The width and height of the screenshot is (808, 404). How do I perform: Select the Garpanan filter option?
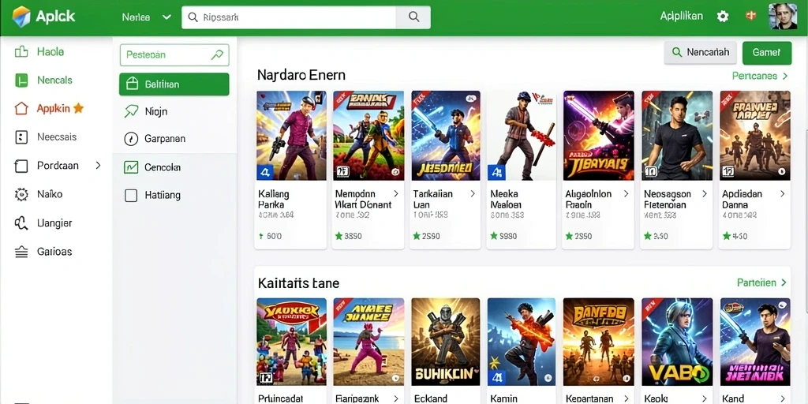pos(165,139)
